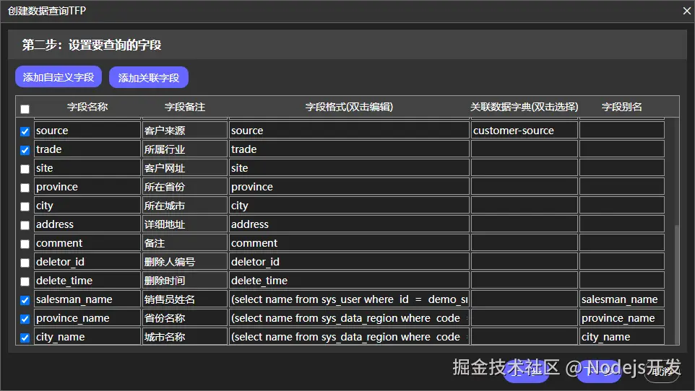Uncheck the source field checkbox
This screenshot has height=391, width=695.
[25, 131]
